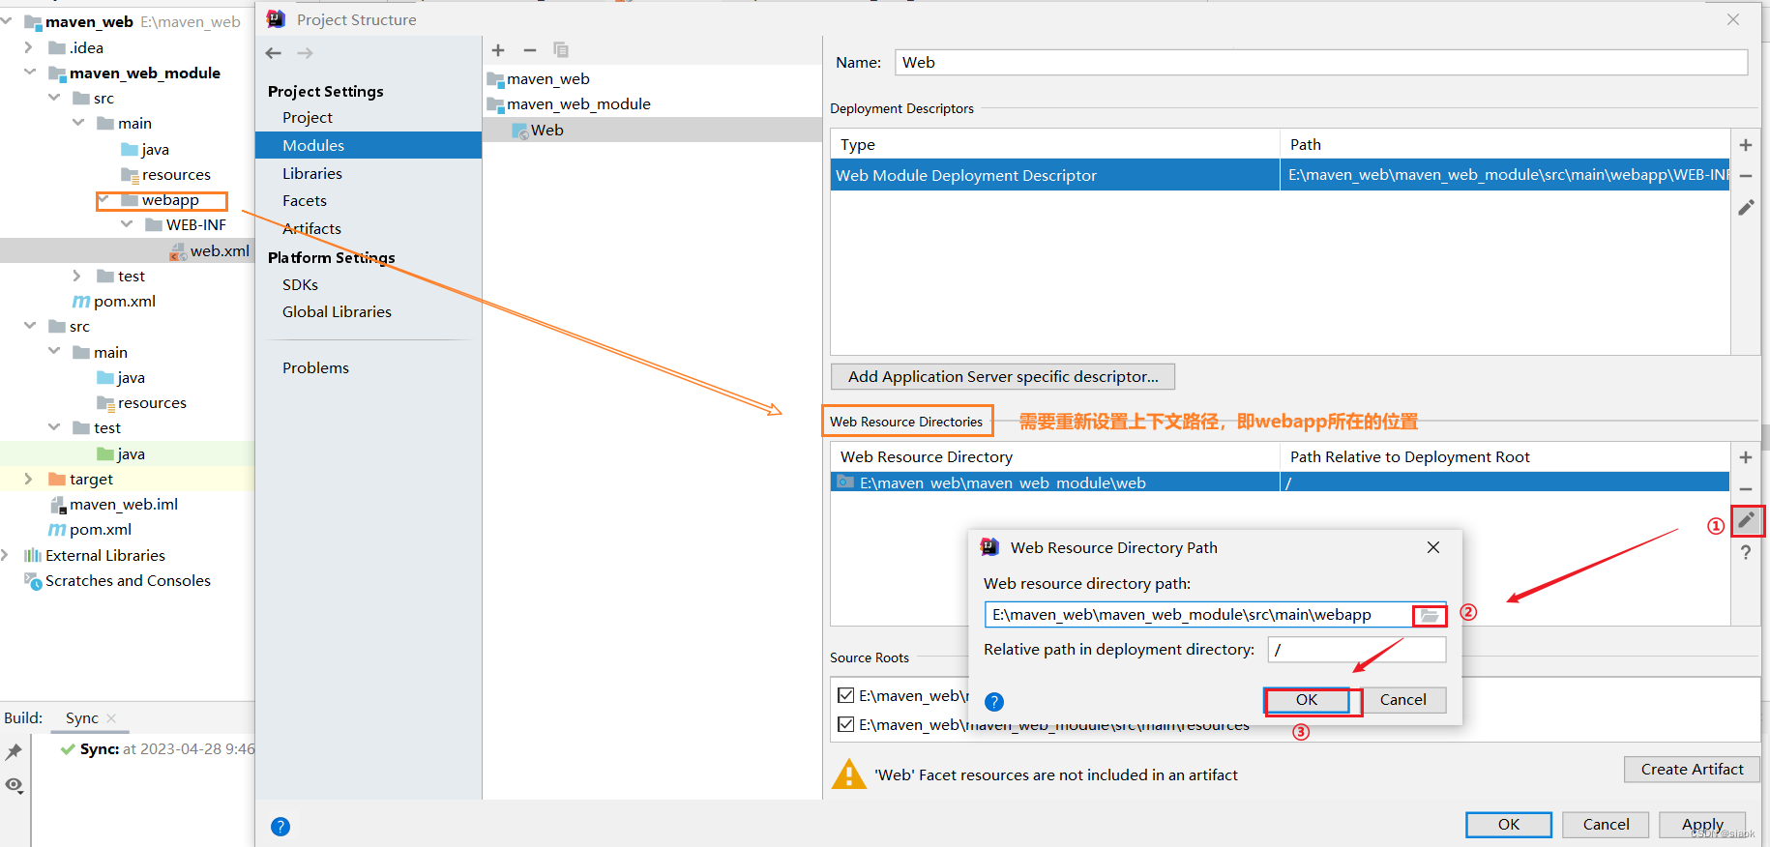
Task: Click Add Application Server specific descriptor button
Action: pos(1003,377)
